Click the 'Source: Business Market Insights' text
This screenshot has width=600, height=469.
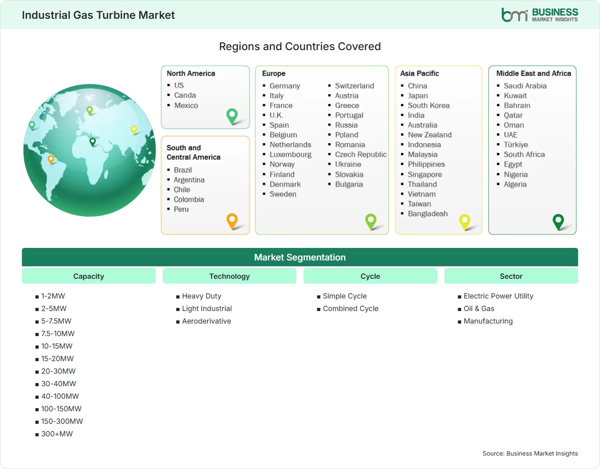click(530, 454)
